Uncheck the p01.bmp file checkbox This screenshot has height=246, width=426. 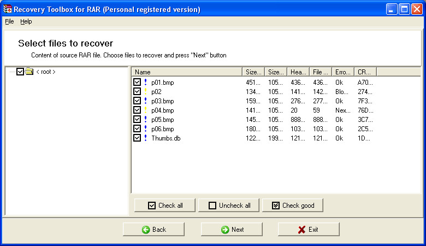[137, 82]
